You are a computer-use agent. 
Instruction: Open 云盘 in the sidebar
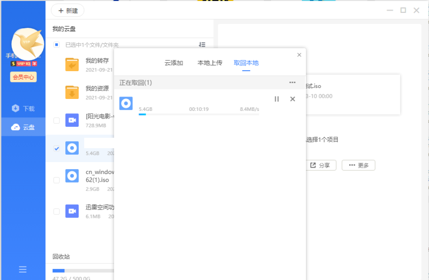click(x=23, y=127)
